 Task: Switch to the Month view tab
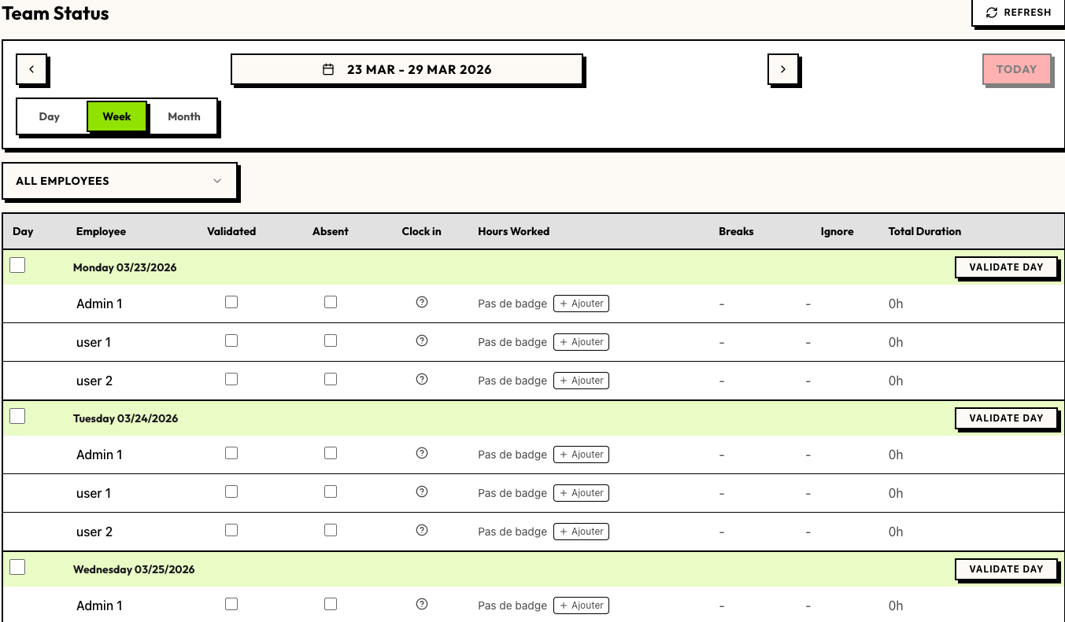point(183,116)
